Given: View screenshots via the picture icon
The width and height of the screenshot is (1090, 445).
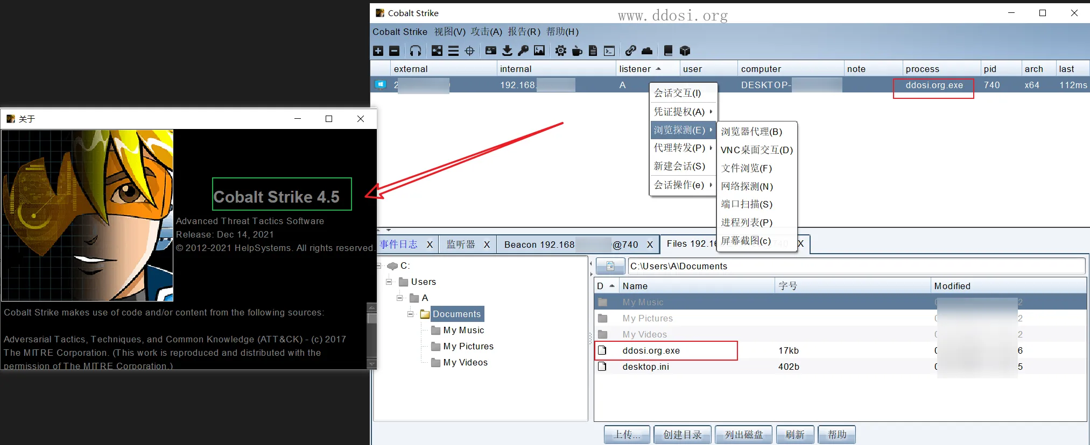Looking at the screenshot, I should (x=539, y=51).
